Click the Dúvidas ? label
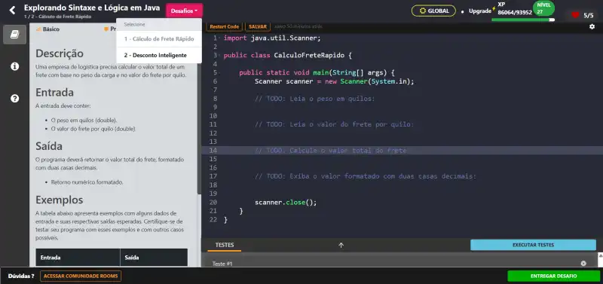 coord(21,276)
